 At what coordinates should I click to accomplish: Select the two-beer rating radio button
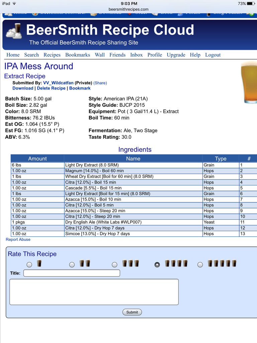point(72,265)
